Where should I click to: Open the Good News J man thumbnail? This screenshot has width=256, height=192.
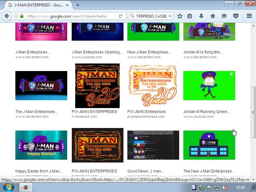click(x=153, y=145)
